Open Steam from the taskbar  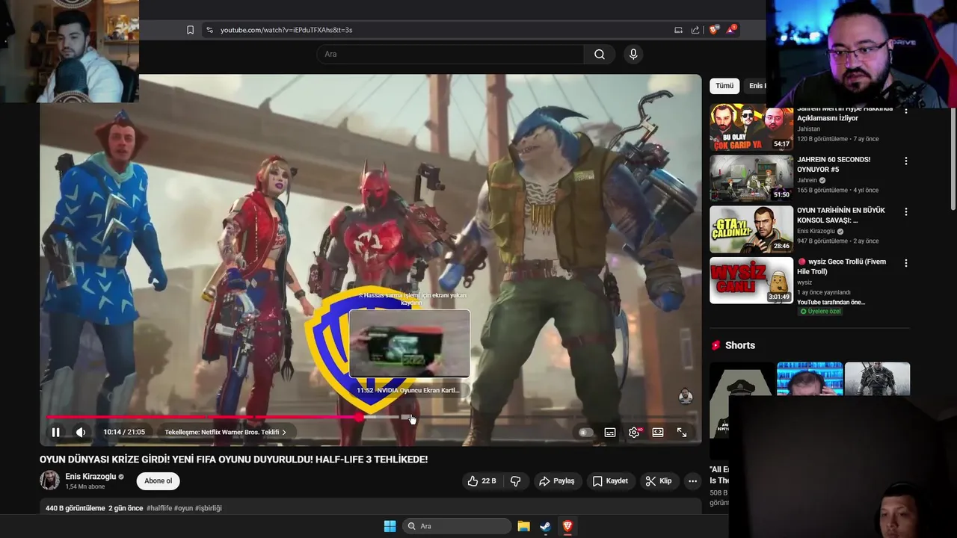[x=546, y=526]
